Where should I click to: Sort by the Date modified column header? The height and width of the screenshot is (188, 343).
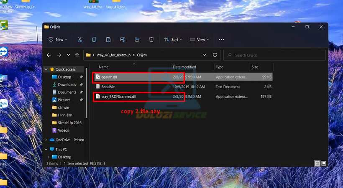(184, 67)
